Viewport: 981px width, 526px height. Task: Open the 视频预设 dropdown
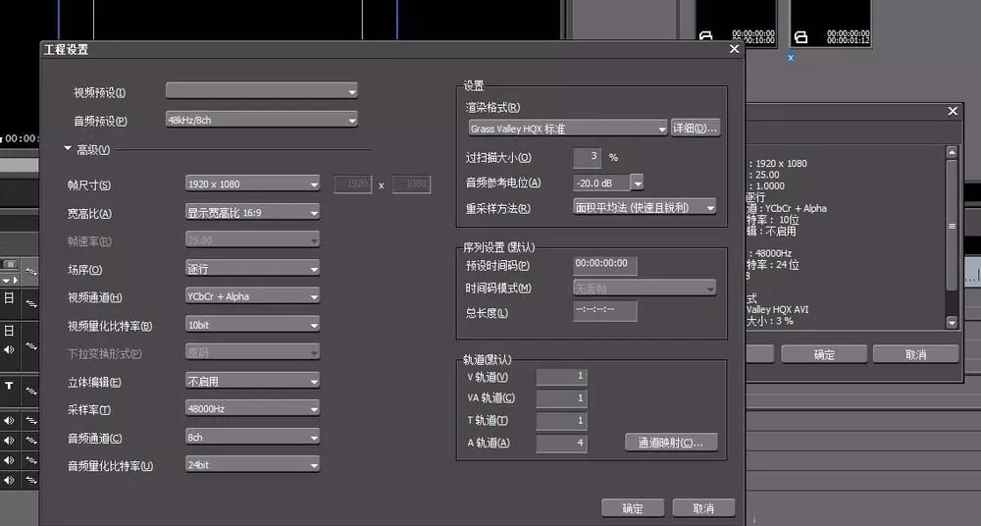[262, 91]
